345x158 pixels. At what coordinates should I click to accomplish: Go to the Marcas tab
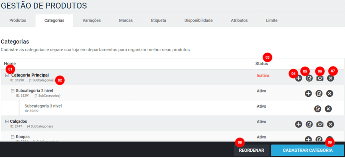click(x=126, y=21)
